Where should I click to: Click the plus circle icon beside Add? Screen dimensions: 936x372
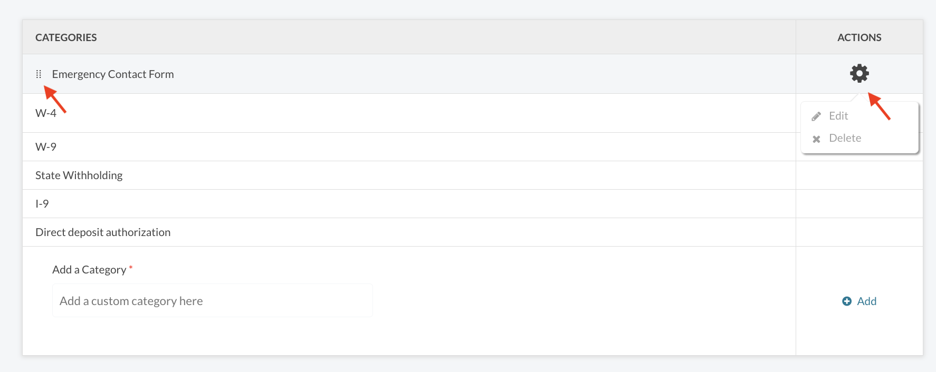tap(847, 301)
